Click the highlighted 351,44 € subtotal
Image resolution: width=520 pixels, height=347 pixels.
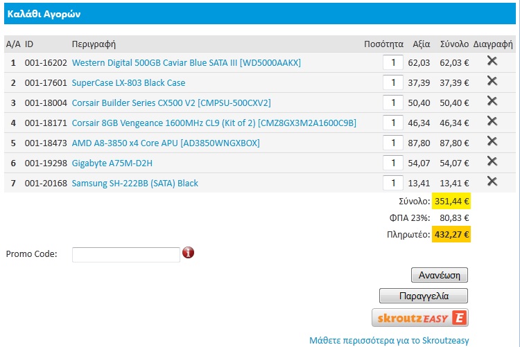point(451,201)
